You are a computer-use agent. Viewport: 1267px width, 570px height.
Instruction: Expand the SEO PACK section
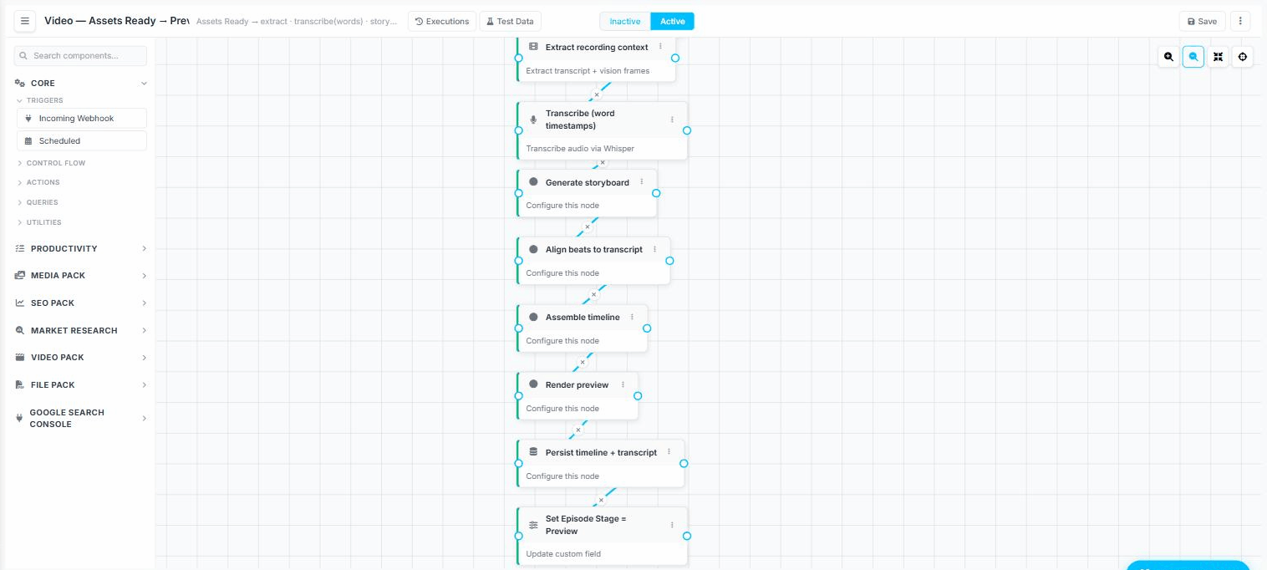tap(80, 303)
